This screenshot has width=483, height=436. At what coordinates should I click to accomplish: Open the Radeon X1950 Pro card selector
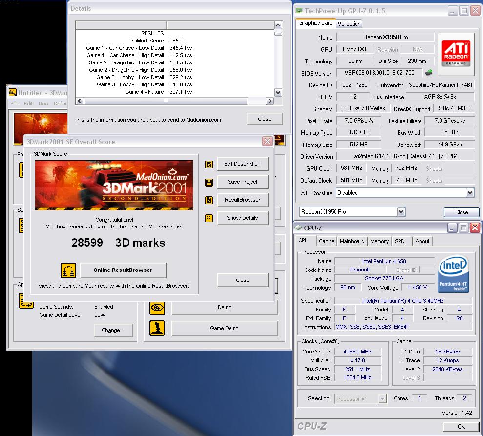(401, 212)
